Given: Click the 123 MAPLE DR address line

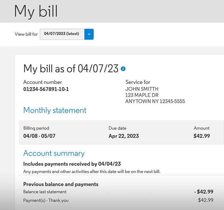Looking at the screenshot, I should pyautogui.click(x=142, y=95).
